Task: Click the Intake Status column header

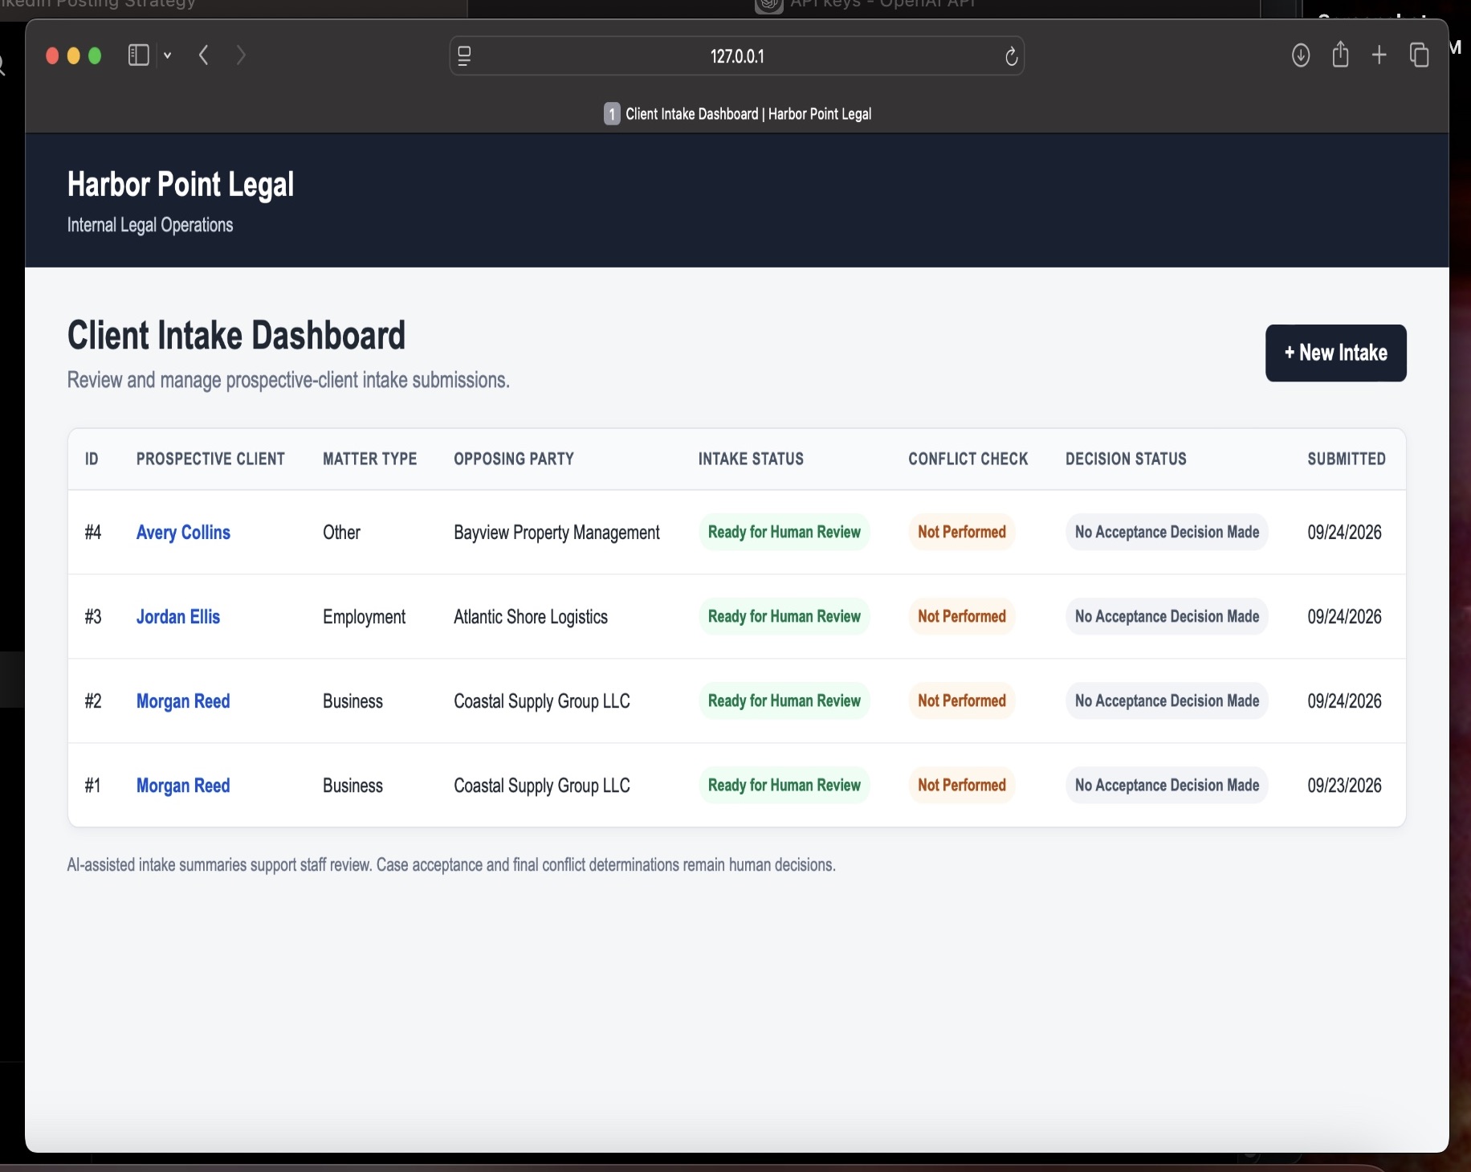Action: coord(751,459)
